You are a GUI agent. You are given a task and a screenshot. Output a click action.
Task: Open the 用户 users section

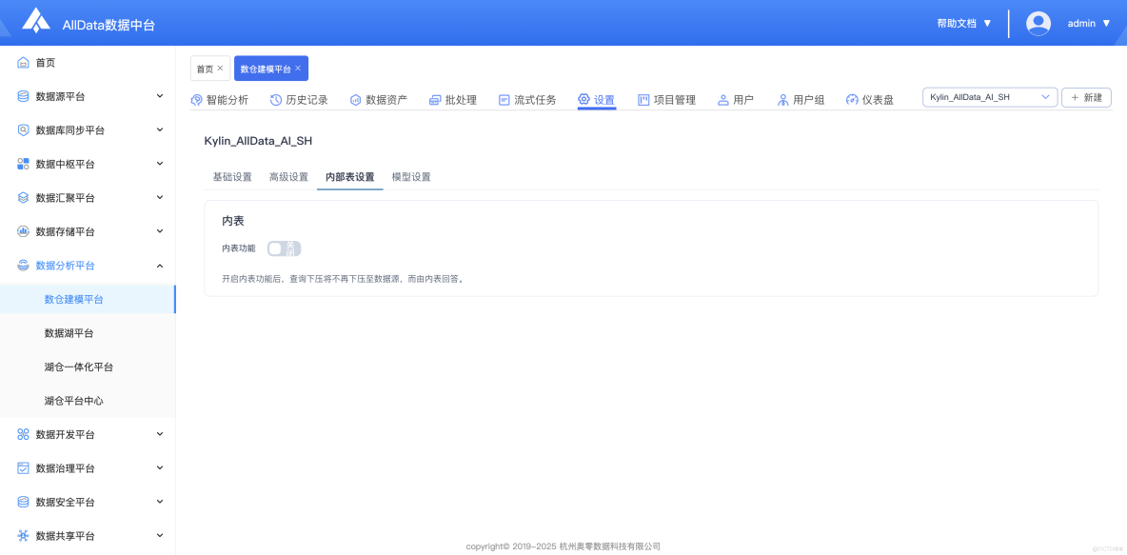pos(736,99)
